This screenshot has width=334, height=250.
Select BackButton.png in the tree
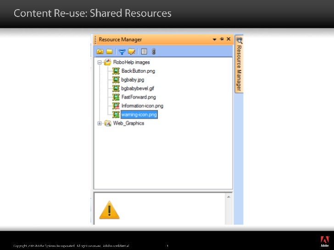tap(138, 71)
